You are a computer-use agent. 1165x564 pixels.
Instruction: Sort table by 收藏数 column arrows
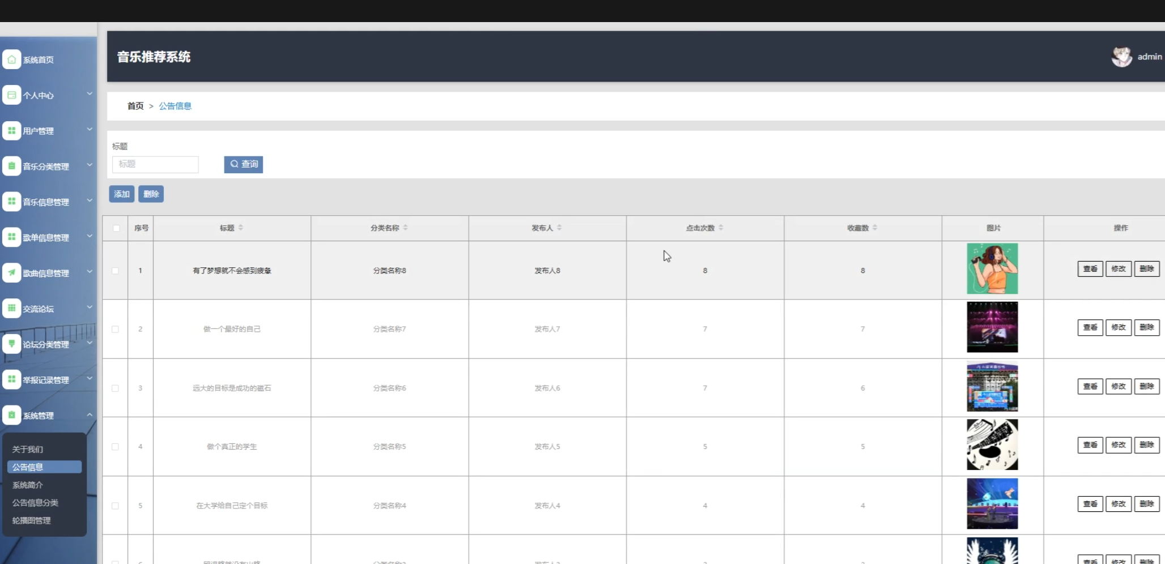click(875, 228)
